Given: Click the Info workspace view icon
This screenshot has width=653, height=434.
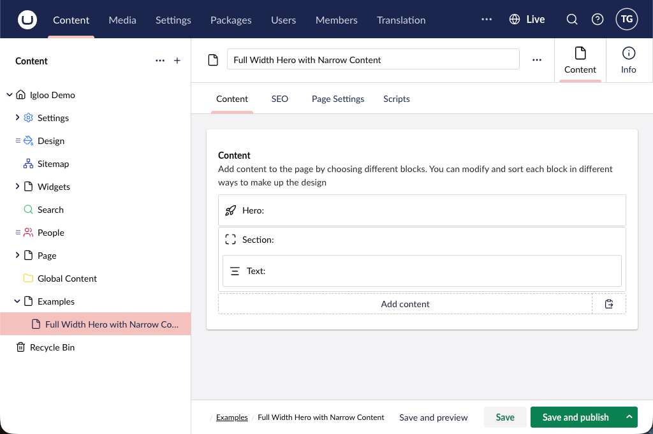Looking at the screenshot, I should coord(628,61).
